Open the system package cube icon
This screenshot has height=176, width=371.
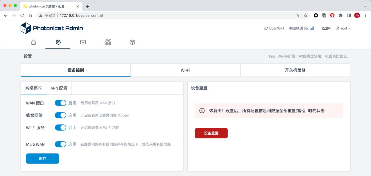coord(132,42)
